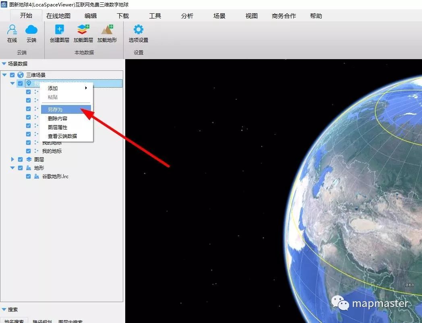Click the location pin icon of highlighted layer
The height and width of the screenshot is (323, 422).
[x=29, y=83]
